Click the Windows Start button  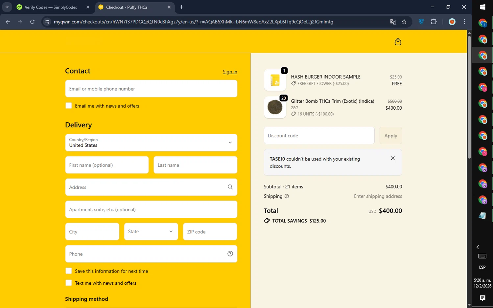click(482, 7)
